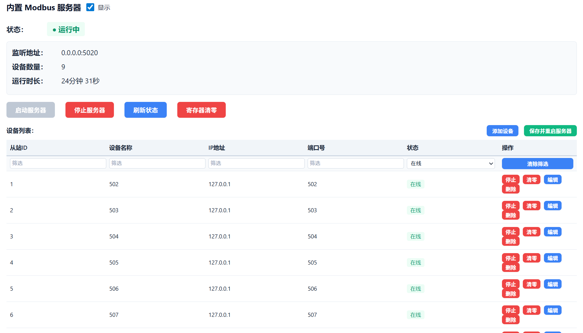Click 保存并重启服务器 button
583x333 pixels.
pos(550,131)
